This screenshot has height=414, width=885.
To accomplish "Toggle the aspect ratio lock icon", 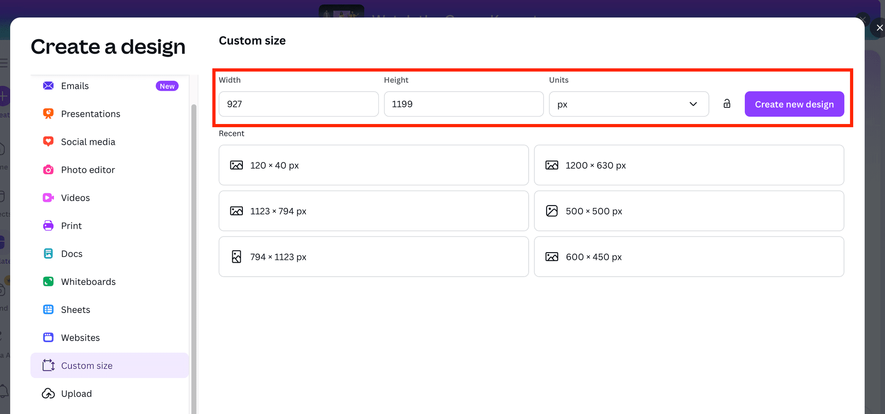I will (x=727, y=104).
